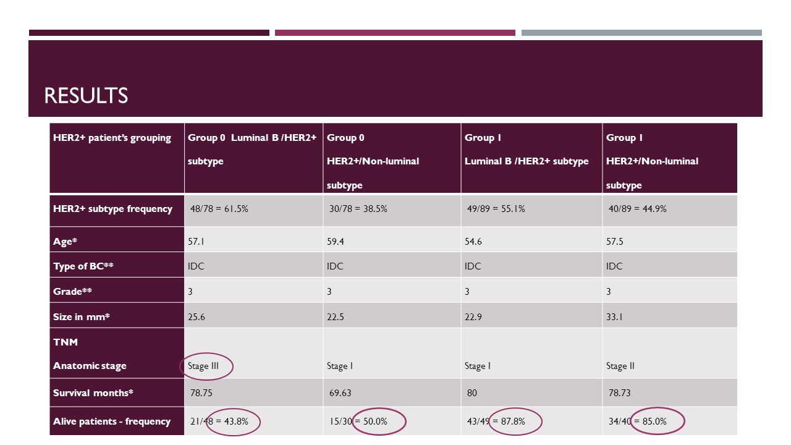Viewport: 791px width, 445px height.
Task: Select the 'Type of BC**' row label
Action: [x=117, y=265]
